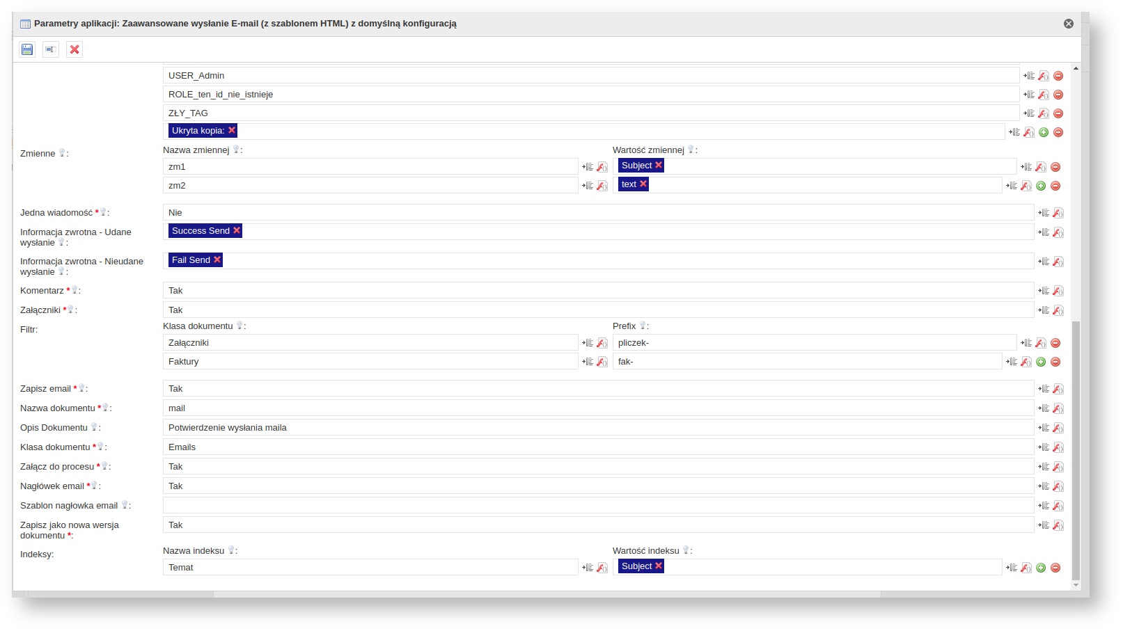The image size is (1123, 631).
Task: Open the Zapisz email field set to Tak
Action: pos(597,389)
